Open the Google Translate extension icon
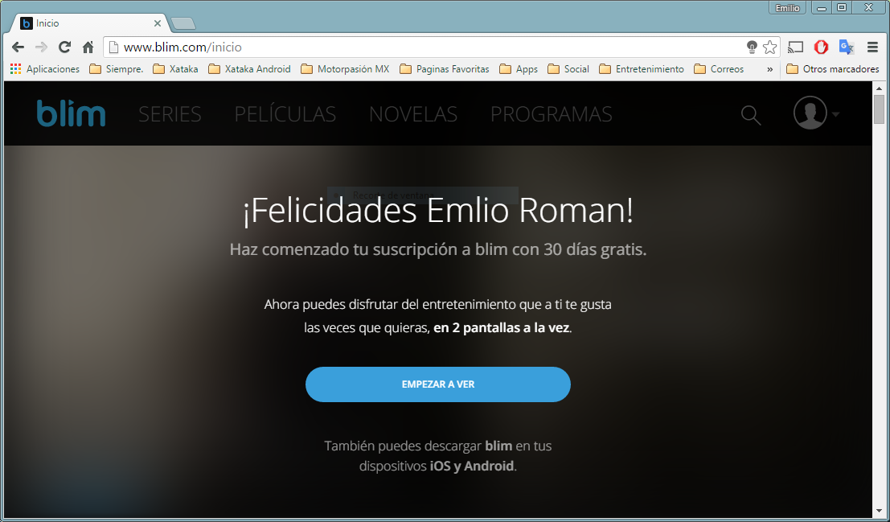Viewport: 890px width, 522px height. click(x=847, y=47)
